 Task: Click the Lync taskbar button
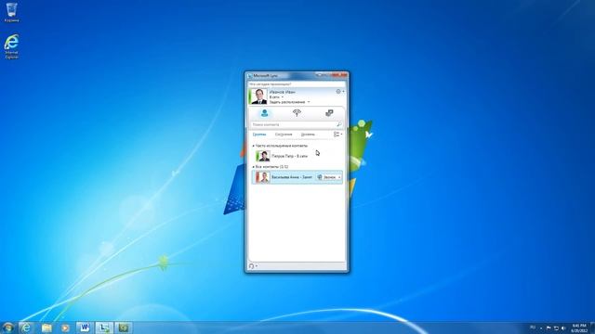click(x=103, y=328)
